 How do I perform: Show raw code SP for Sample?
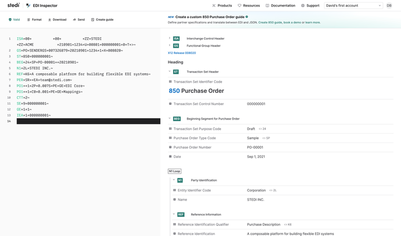point(266,138)
